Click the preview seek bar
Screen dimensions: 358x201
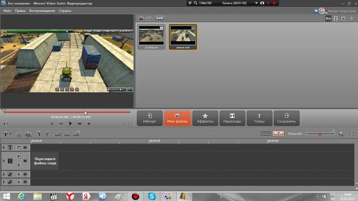67,112
